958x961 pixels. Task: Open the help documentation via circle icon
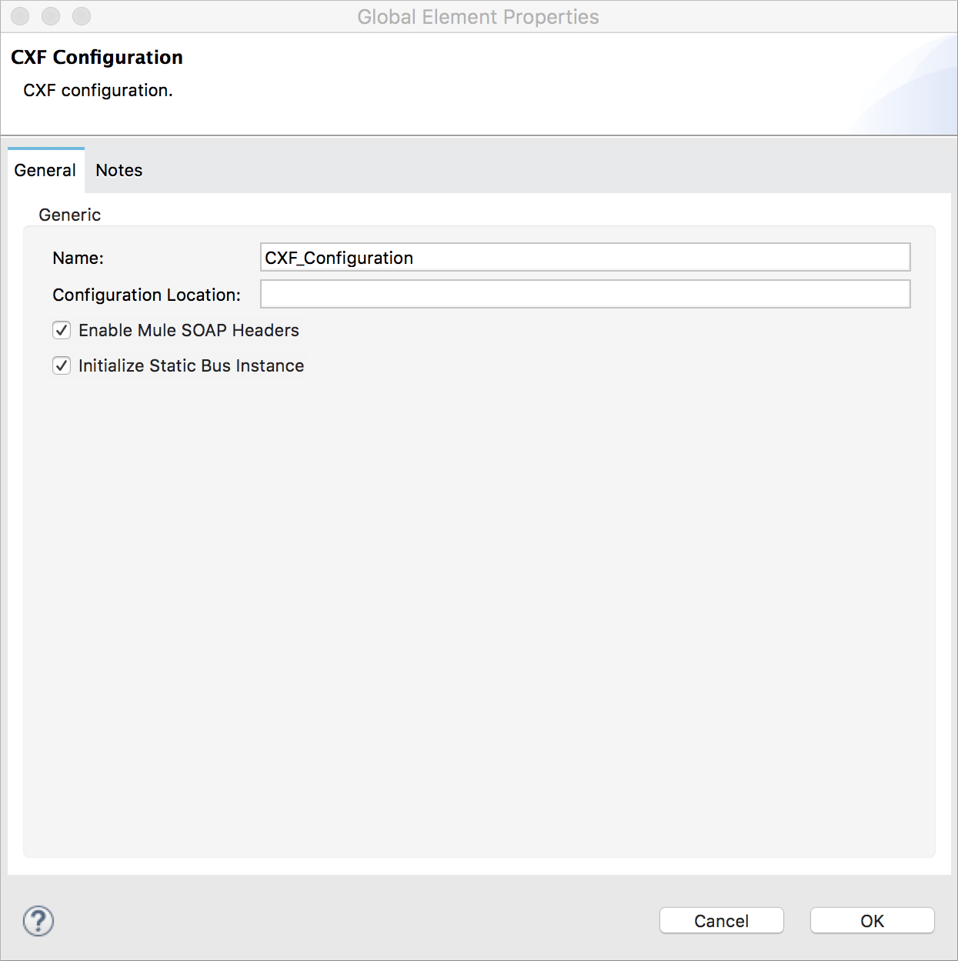37,920
